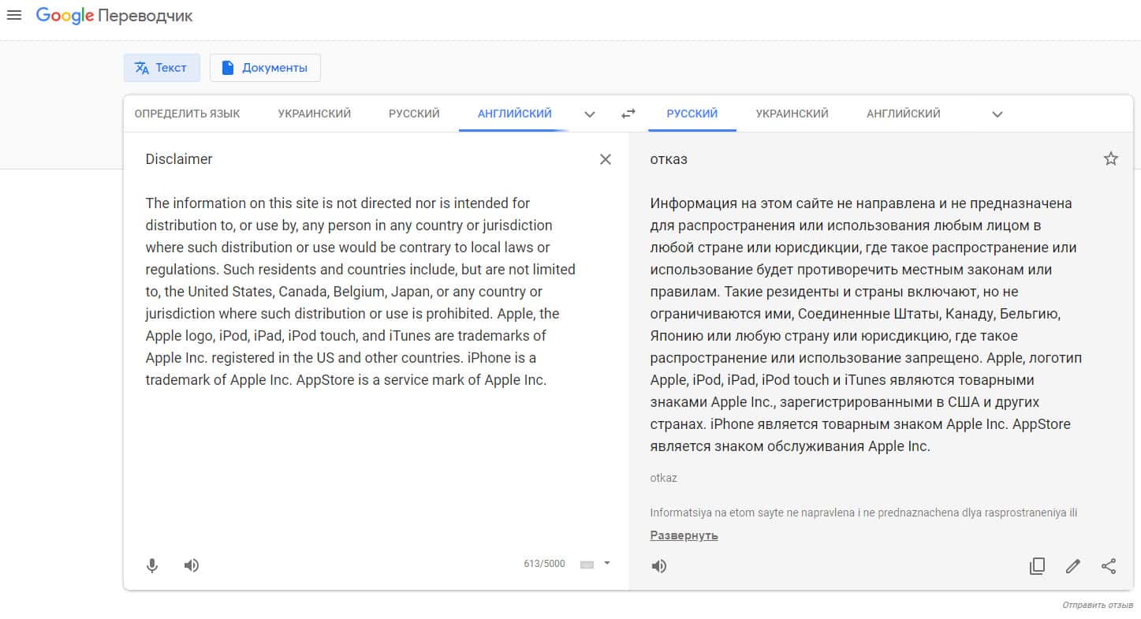Select ОПРЕДЕЛИТЬ ЯЗЫК auto-detect tab
The width and height of the screenshot is (1141, 619).
click(x=187, y=114)
